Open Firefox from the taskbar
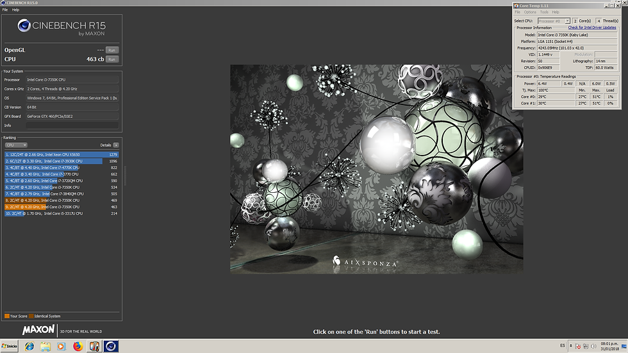628x353 pixels. (x=78, y=346)
